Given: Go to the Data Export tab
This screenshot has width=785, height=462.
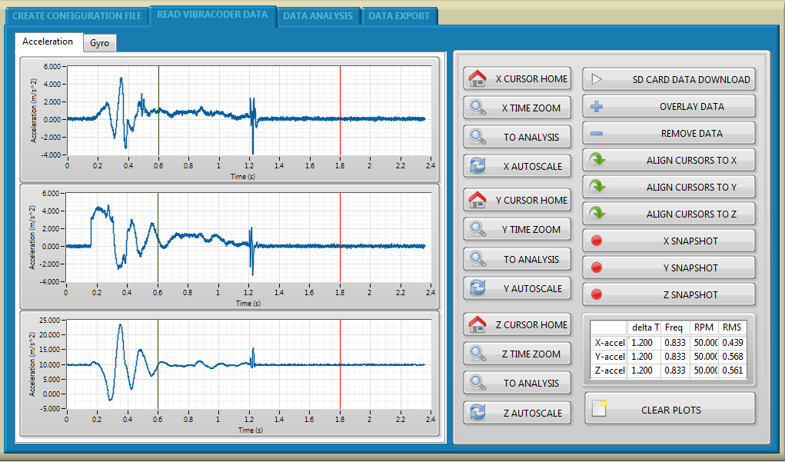Looking at the screenshot, I should (x=397, y=15).
